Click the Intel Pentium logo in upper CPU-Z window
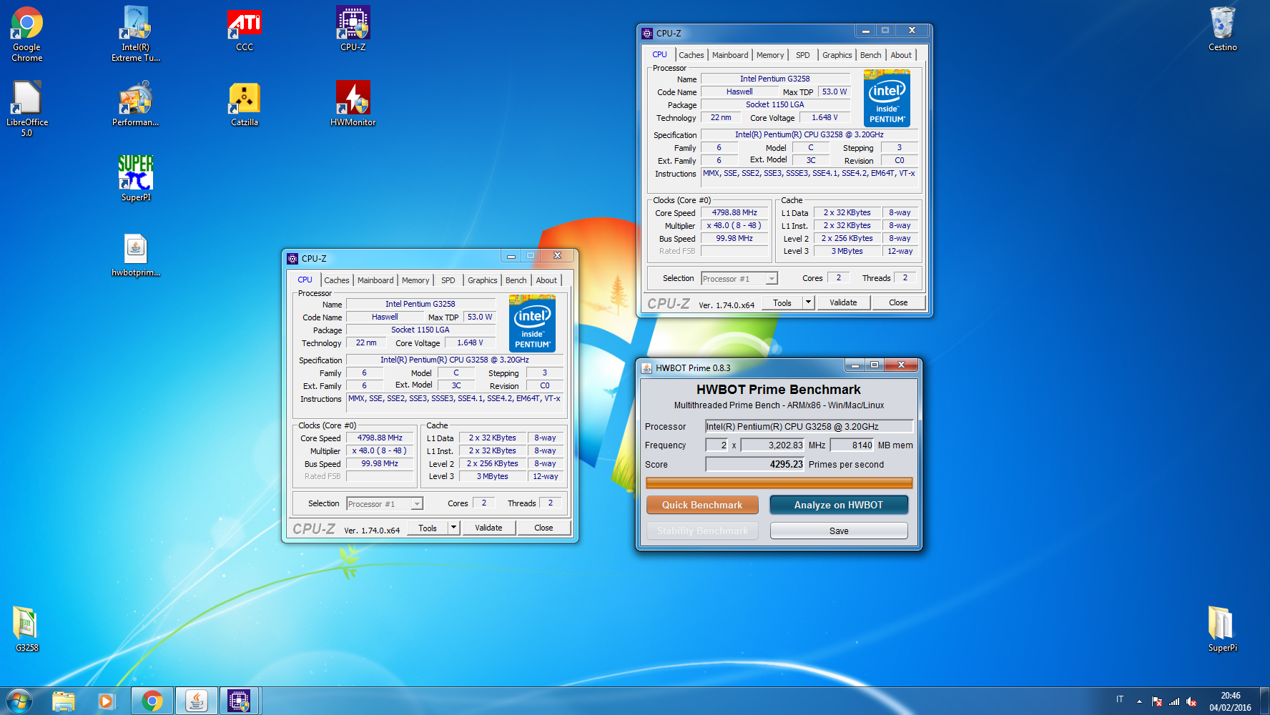This screenshot has width=1270, height=715. pos(887,98)
